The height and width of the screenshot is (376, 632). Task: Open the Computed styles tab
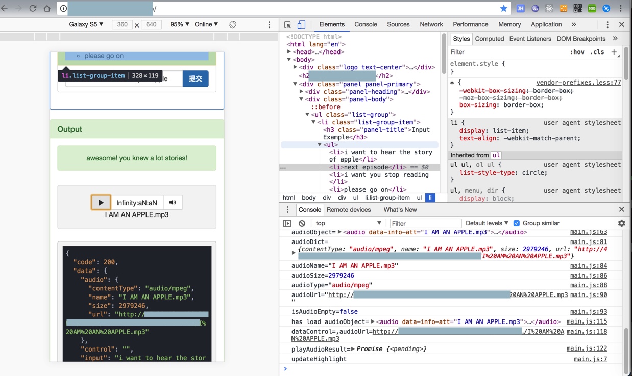click(x=489, y=39)
